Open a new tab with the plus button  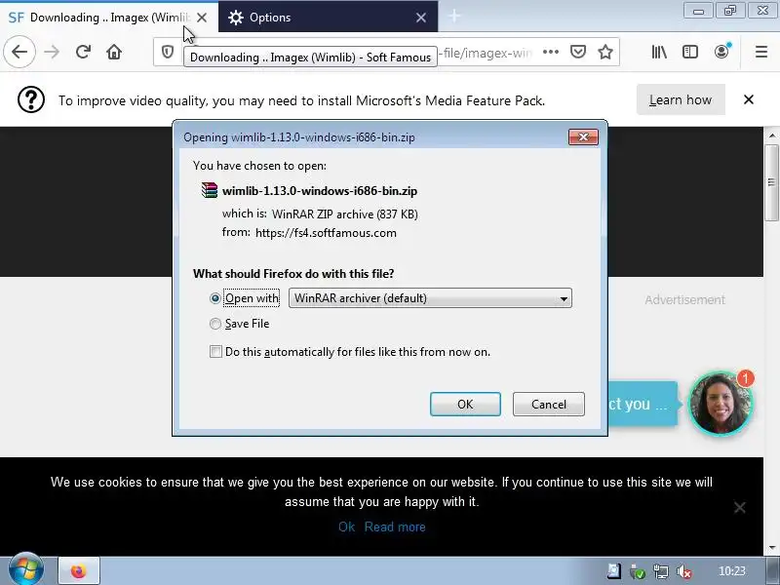coord(454,17)
